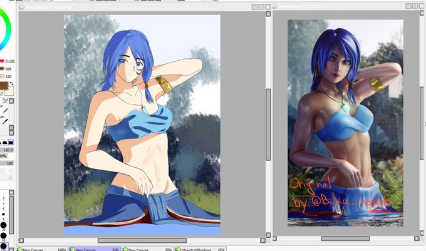Click the anime drawing on left canvas
The image size is (426, 251).
[142, 125]
